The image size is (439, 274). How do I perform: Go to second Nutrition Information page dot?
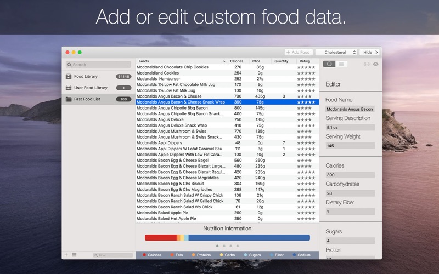pyautogui.click(x=224, y=246)
